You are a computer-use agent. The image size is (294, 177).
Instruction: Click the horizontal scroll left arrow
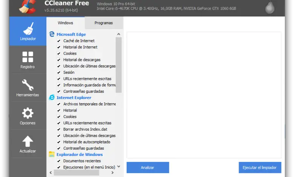click(51, 172)
